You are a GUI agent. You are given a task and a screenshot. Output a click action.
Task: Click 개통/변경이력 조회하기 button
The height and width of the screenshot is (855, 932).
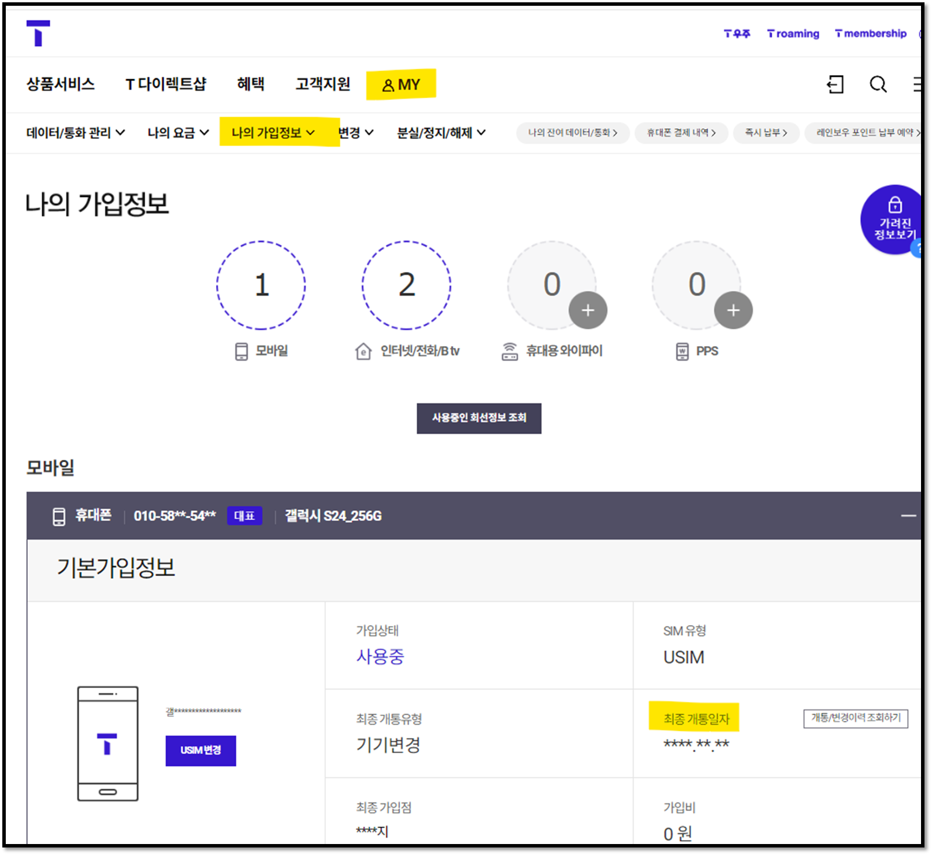tap(856, 718)
